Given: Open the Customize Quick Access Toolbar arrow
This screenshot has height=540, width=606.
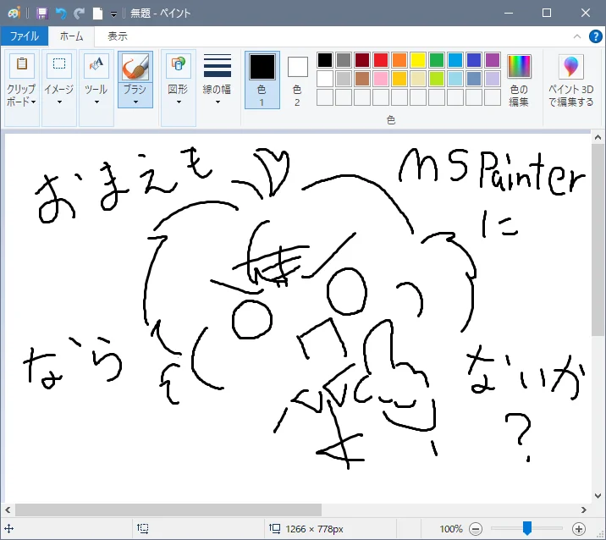Looking at the screenshot, I should pyautogui.click(x=113, y=14).
